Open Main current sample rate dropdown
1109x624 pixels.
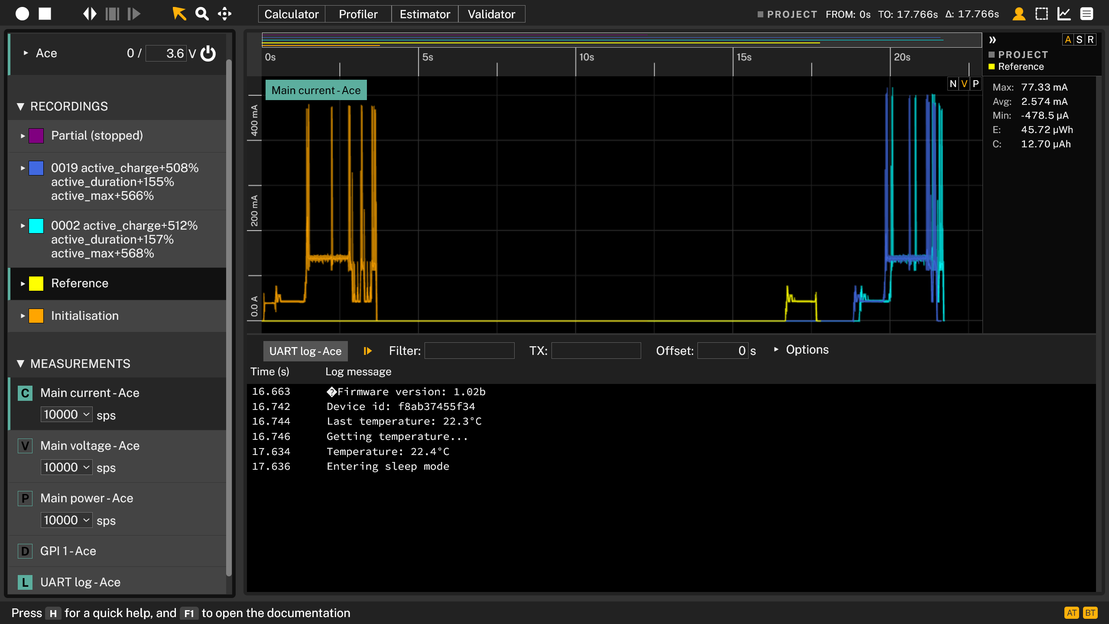(x=67, y=415)
